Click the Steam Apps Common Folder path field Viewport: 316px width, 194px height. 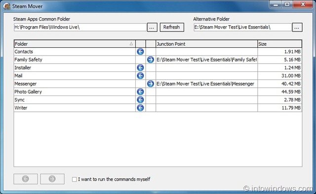point(80,28)
